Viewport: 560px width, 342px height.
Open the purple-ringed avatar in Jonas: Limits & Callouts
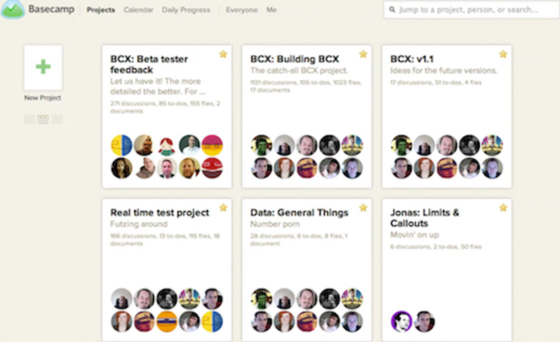click(x=401, y=321)
